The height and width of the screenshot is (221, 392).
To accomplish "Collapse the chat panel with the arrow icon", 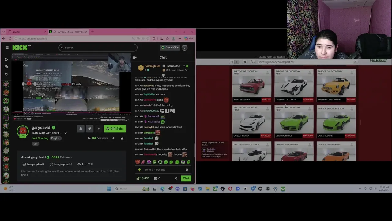I will click(x=134, y=57).
